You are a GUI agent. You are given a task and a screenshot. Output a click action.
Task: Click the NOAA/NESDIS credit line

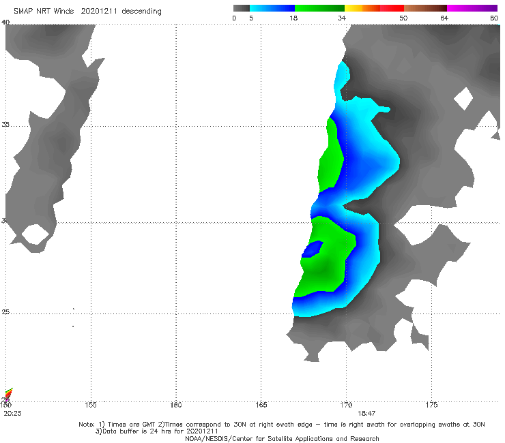282,439
